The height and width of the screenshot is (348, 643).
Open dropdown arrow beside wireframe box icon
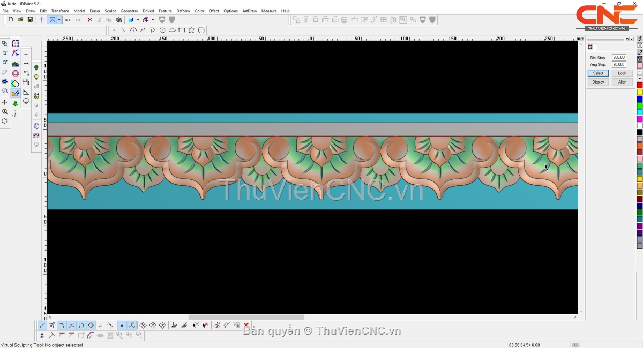153,20
